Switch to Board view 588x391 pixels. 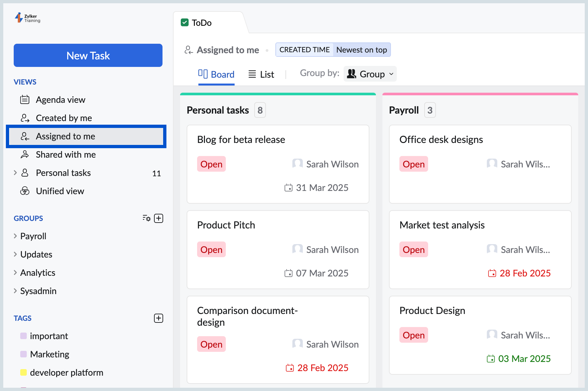216,74
